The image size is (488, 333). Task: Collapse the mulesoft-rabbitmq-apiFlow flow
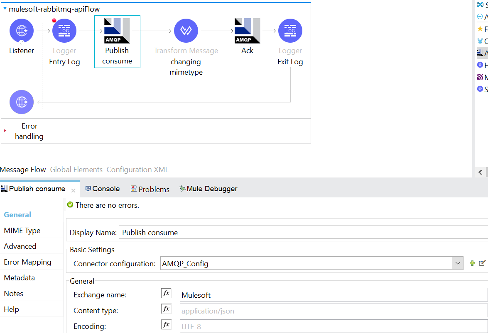coord(5,8)
